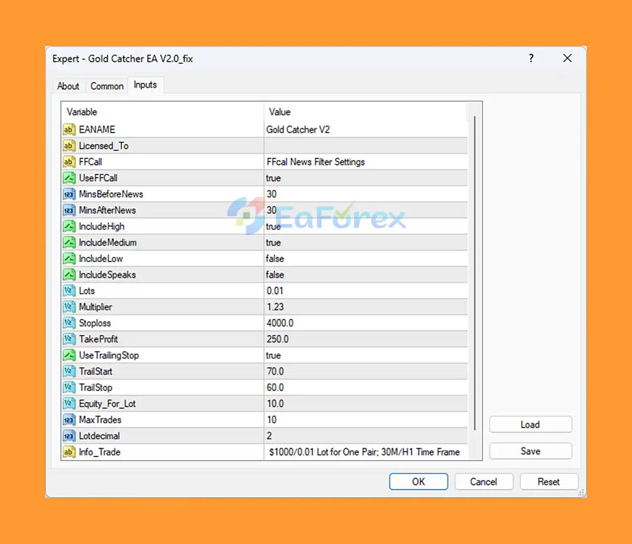Click the Variable column header
Viewport: 632px width, 544px height.
pos(163,112)
